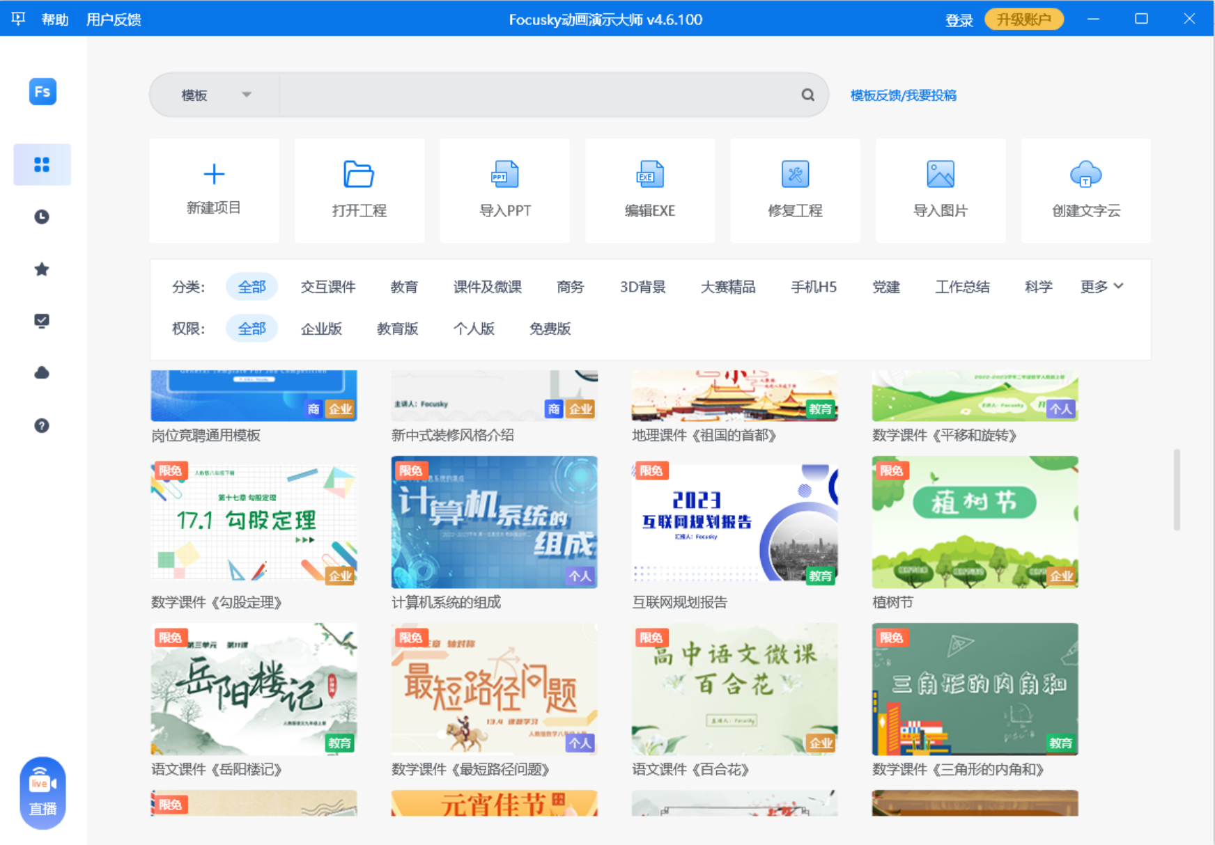Image resolution: width=1215 pixels, height=845 pixels.
Task: Filter templates by 教育版 permission
Action: click(x=398, y=329)
